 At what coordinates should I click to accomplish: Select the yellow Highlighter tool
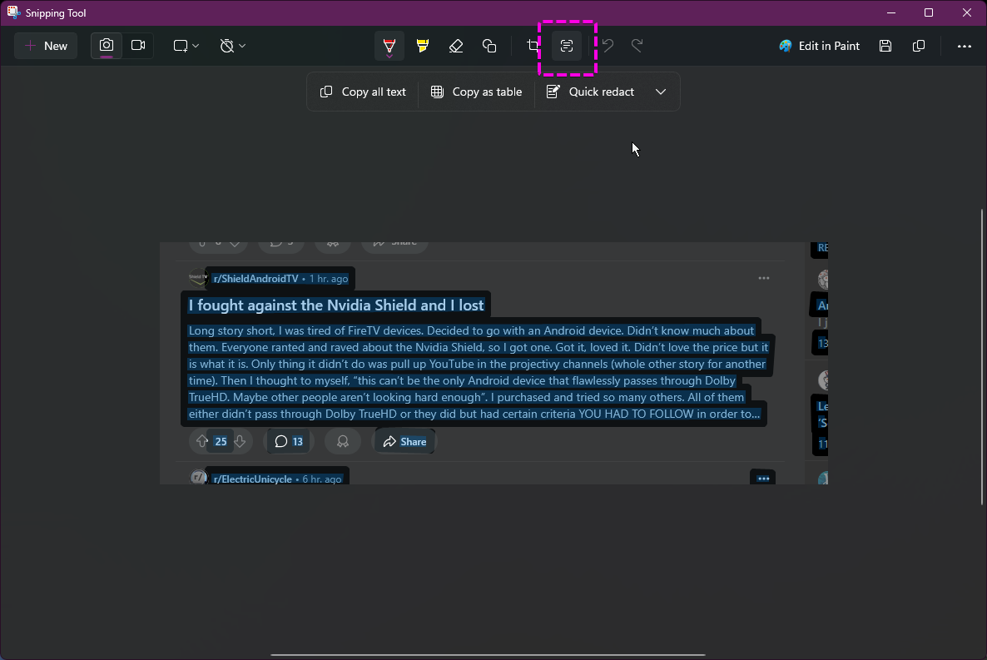(423, 46)
